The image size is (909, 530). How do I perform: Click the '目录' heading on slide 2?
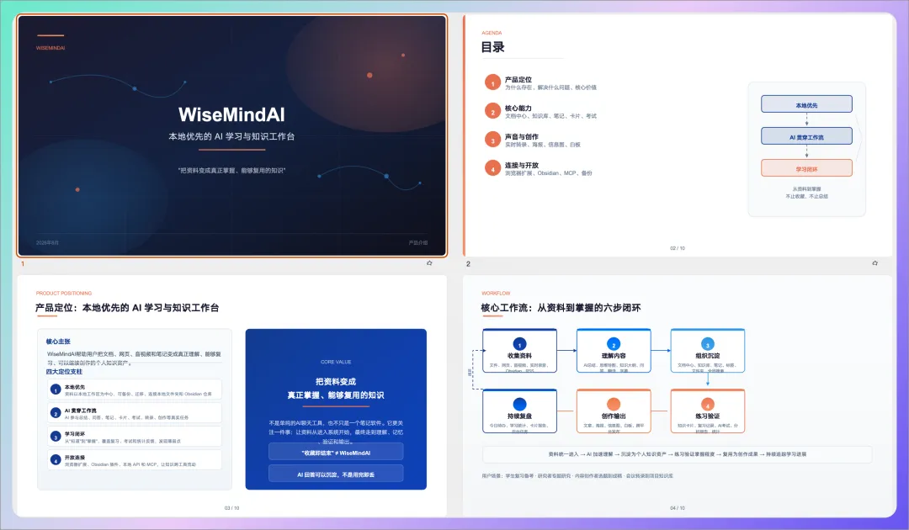tap(492, 47)
